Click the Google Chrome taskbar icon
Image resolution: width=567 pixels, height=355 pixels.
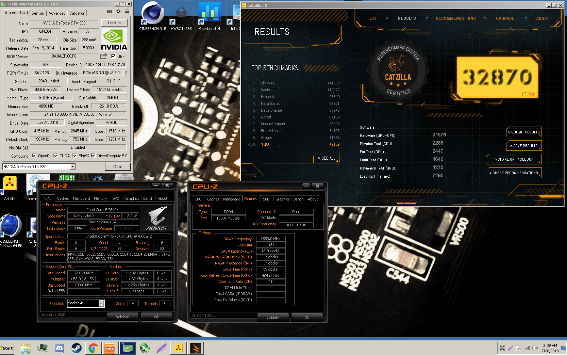click(x=94, y=348)
